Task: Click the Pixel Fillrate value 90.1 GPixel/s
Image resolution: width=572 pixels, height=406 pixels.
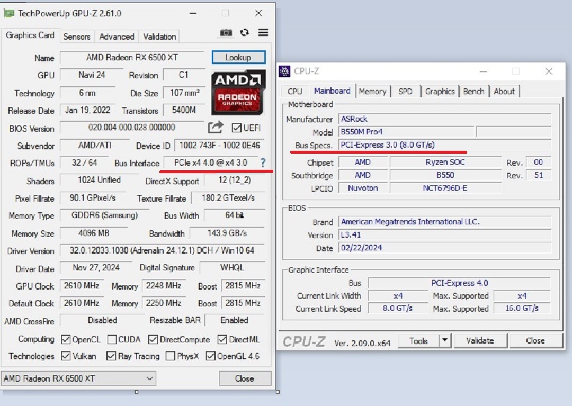Action: coord(93,198)
